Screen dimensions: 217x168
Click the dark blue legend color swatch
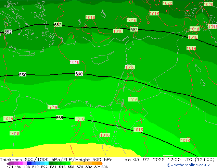point(29,164)
